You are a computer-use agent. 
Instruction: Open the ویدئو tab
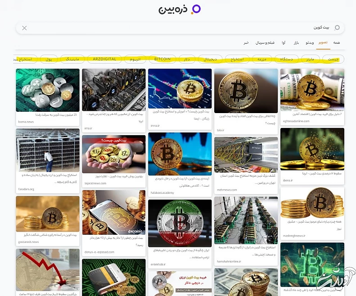(310, 42)
